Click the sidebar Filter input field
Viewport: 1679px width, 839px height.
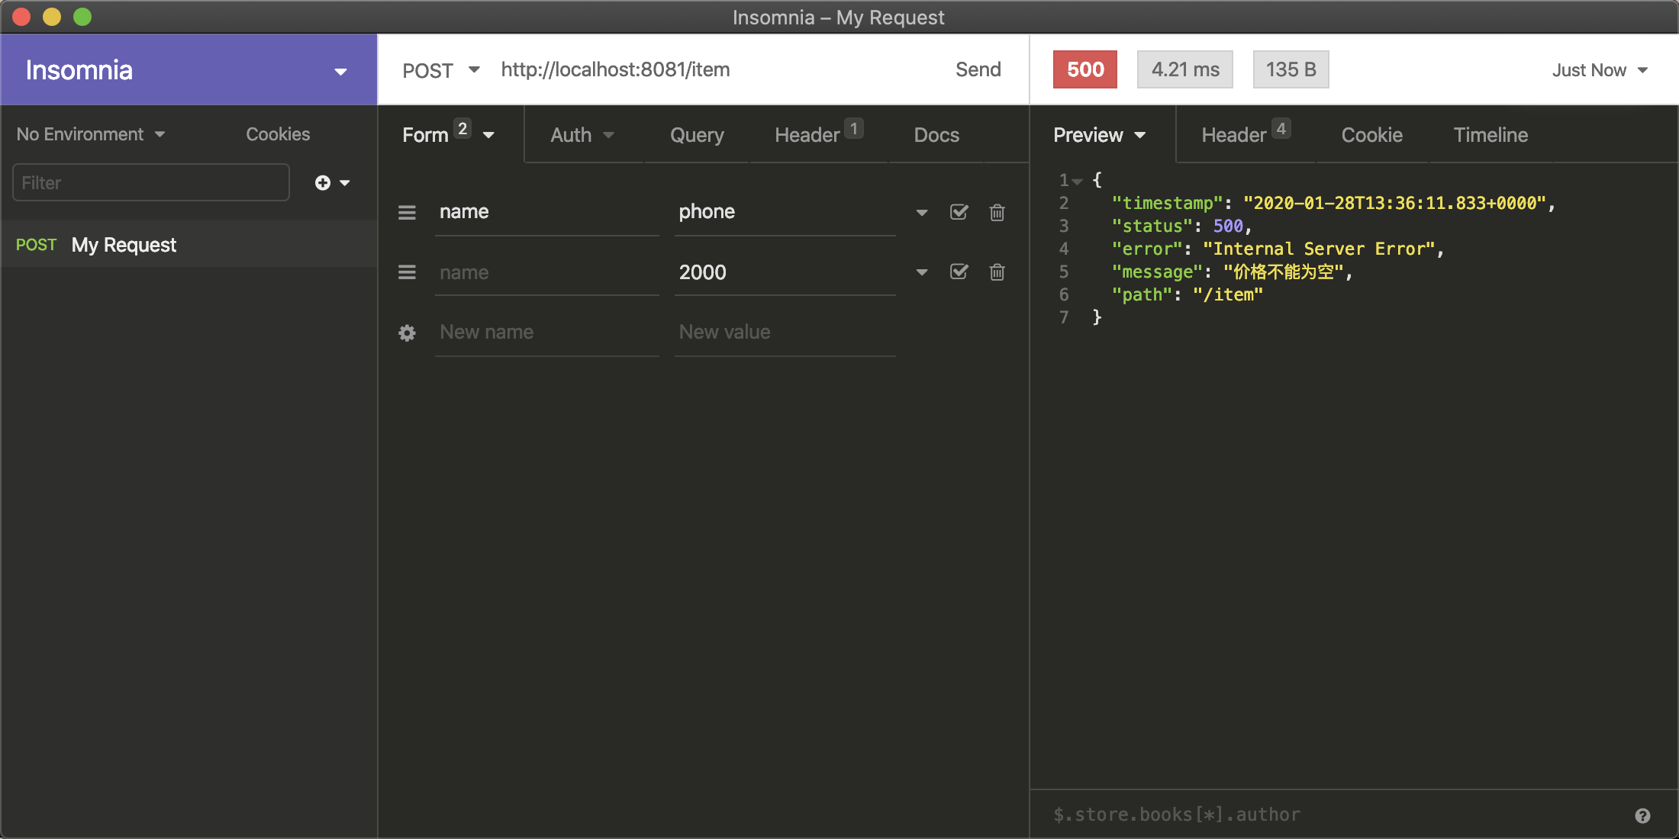151,183
